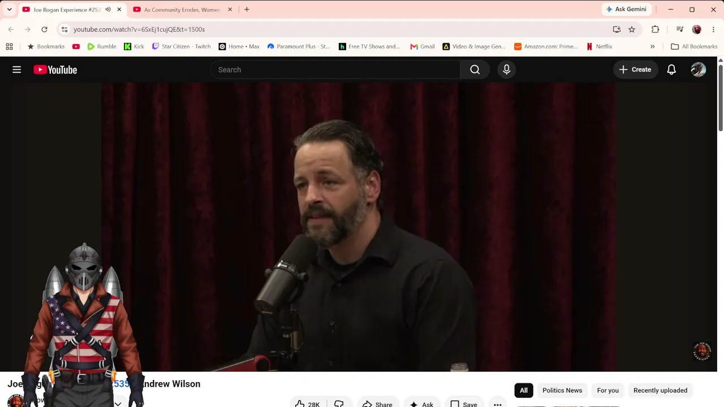The image size is (724, 407).
Task: Select the Politics News filter chip
Action: pos(562,391)
